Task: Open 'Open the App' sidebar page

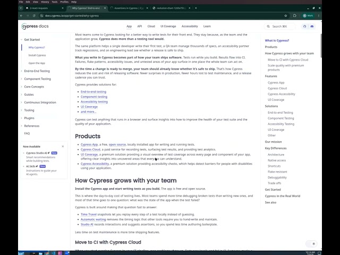Action: pyautogui.click(x=37, y=63)
